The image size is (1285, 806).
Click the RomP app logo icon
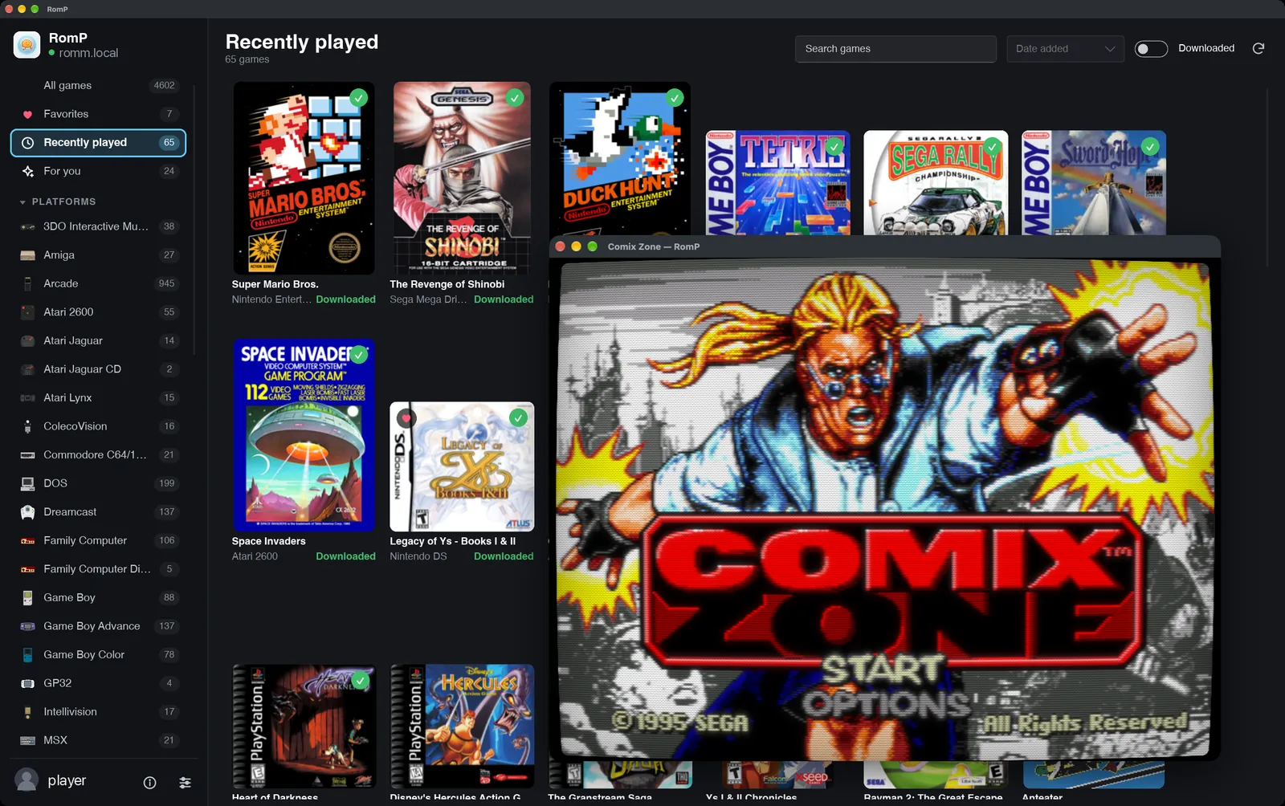pyautogui.click(x=27, y=45)
